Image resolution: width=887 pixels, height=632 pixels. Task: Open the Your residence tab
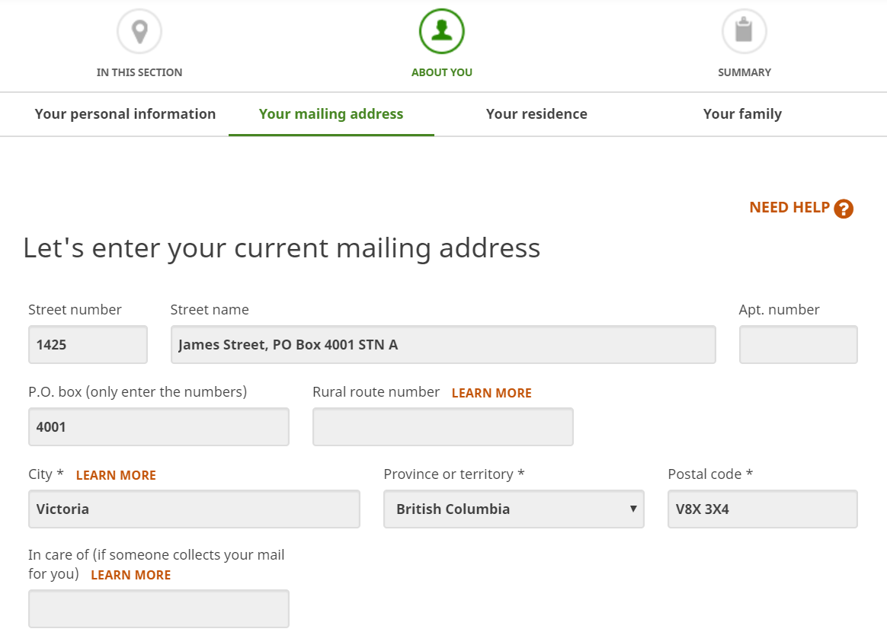click(536, 114)
